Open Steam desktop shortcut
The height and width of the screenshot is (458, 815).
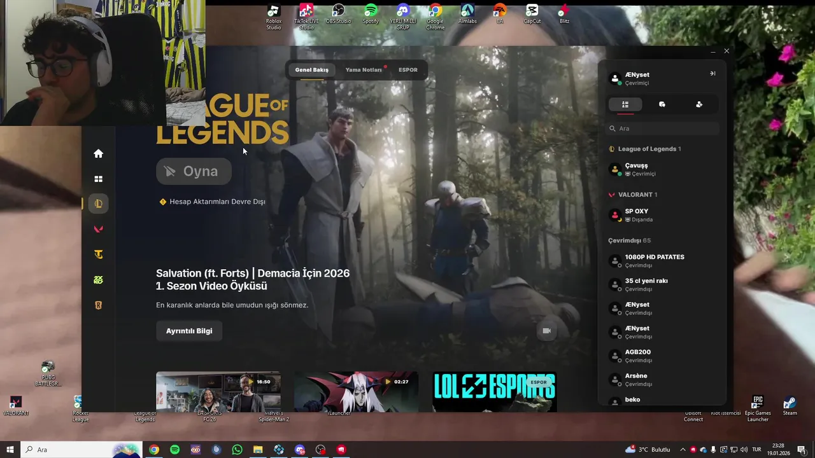[x=790, y=406]
